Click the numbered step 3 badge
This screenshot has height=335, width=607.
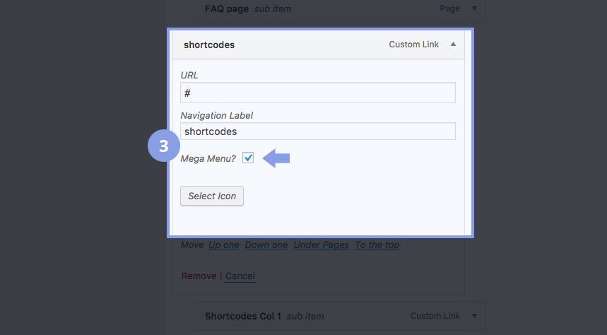(163, 146)
